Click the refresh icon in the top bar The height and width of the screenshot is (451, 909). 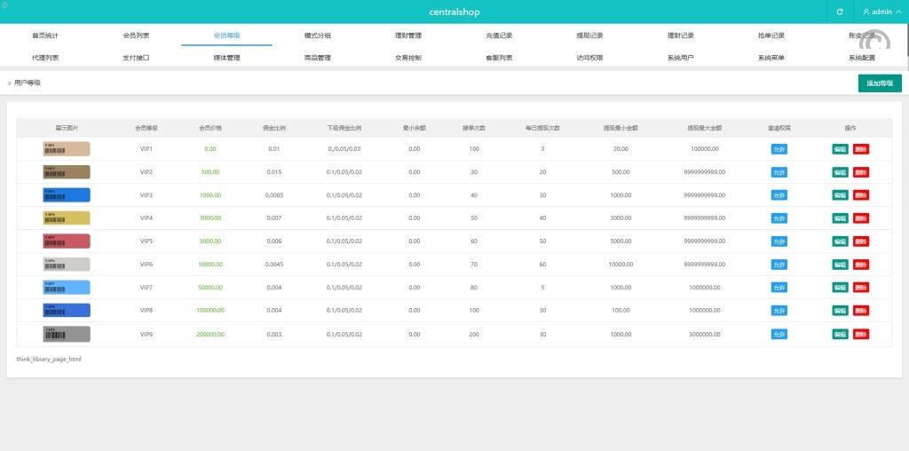[840, 12]
